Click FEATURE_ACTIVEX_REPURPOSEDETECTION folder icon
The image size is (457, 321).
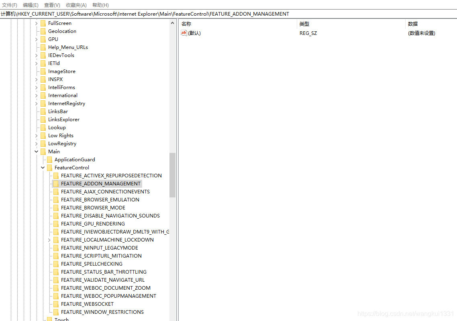(x=56, y=176)
